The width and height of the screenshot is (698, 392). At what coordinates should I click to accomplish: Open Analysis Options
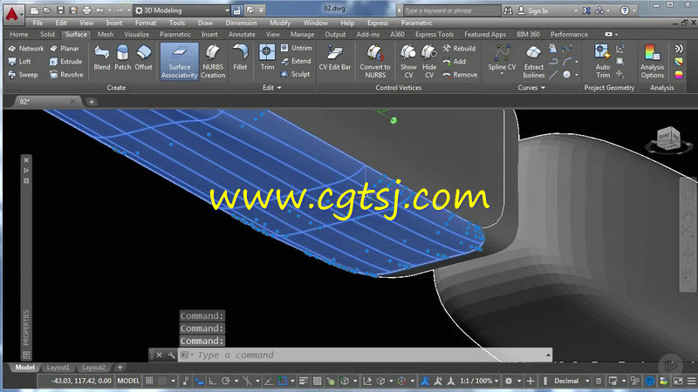652,62
